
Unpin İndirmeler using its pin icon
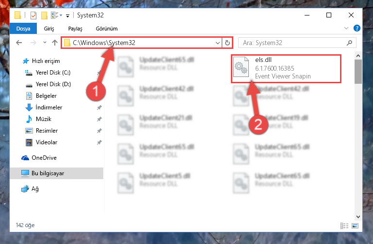[99, 107]
